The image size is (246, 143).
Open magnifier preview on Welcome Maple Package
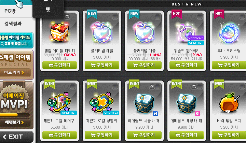point(67,17)
